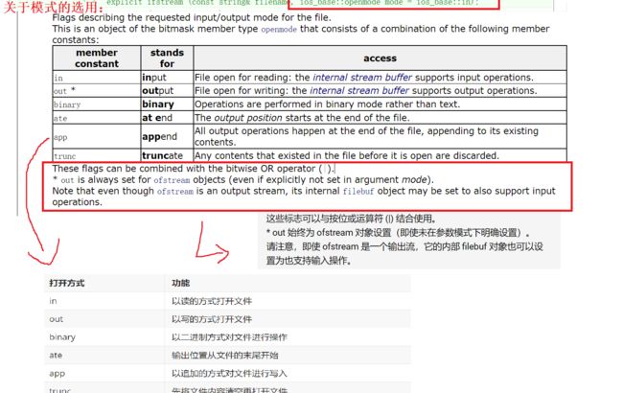Click the 'at end' stands-for cell

pyautogui.click(x=167, y=118)
